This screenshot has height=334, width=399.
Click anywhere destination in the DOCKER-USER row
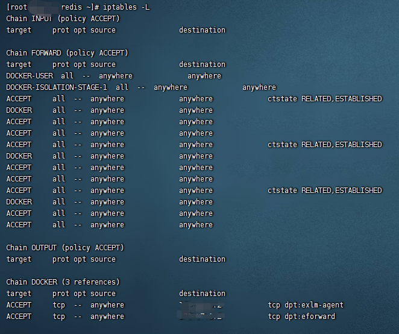click(204, 76)
